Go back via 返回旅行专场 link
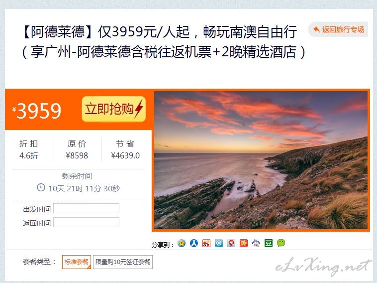Screen dimensions: 377x283 tap(338, 29)
